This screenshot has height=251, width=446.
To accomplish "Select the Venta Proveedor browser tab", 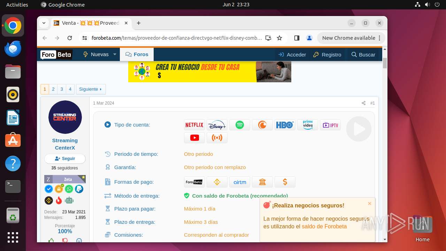I will (x=91, y=23).
